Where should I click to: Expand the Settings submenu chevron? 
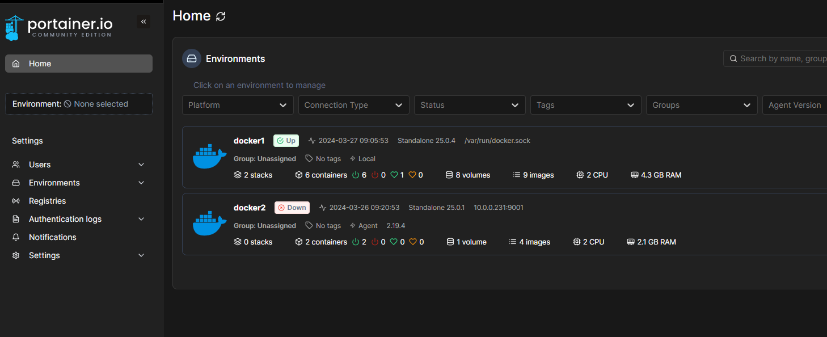coord(141,255)
